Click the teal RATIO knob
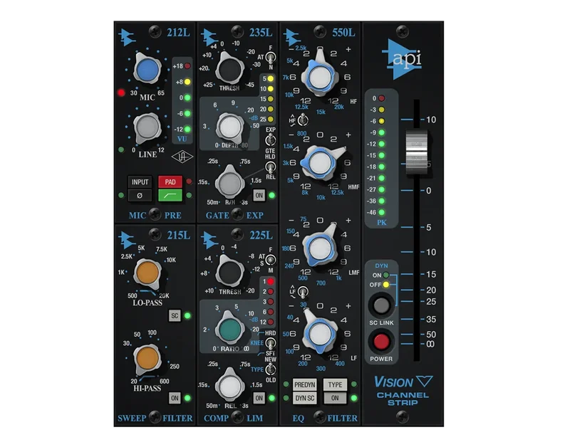Screen dimensions: 570x447 [x=229, y=329]
